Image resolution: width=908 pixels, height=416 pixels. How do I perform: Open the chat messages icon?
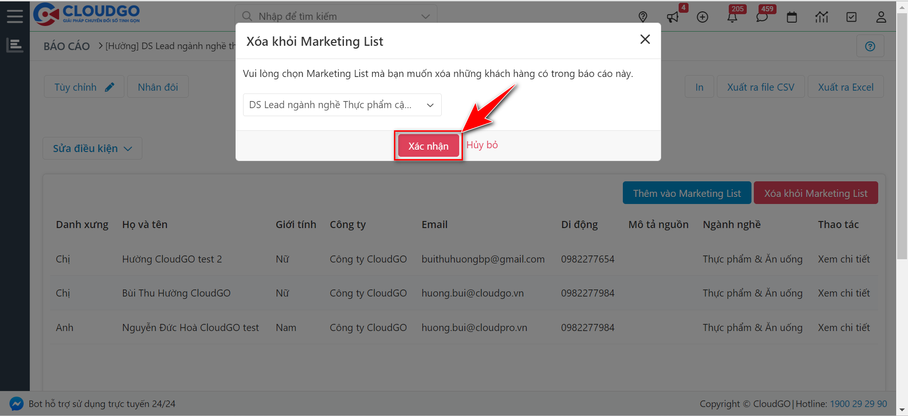tap(761, 17)
